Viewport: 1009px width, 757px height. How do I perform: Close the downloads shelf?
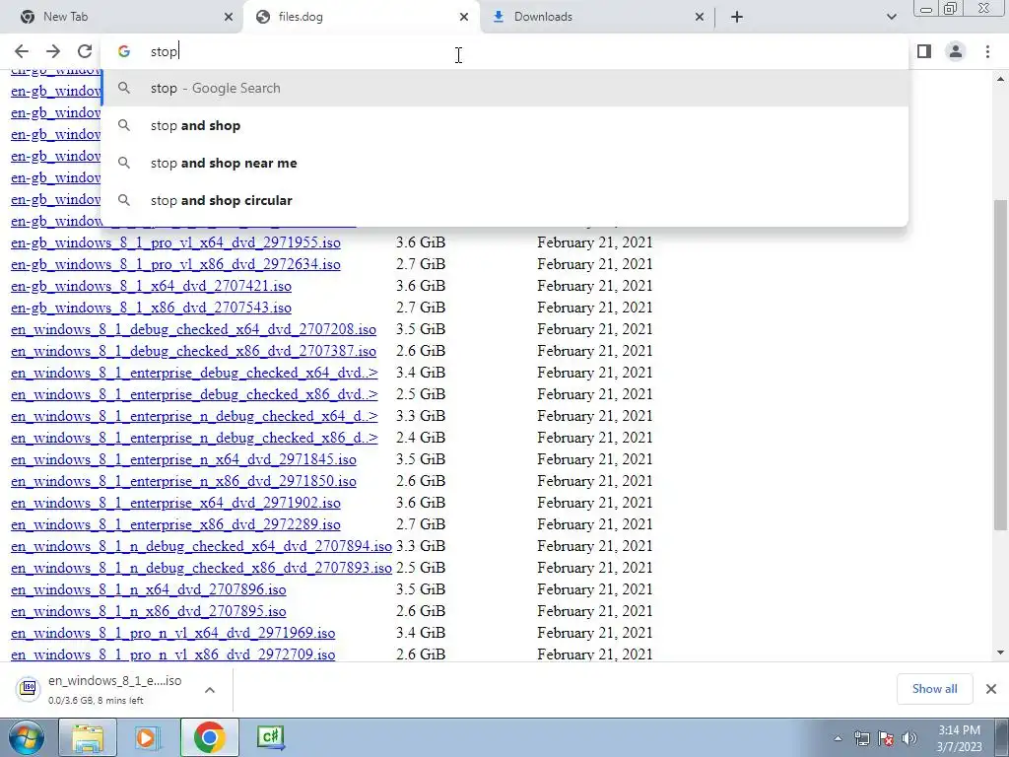pos(991,689)
